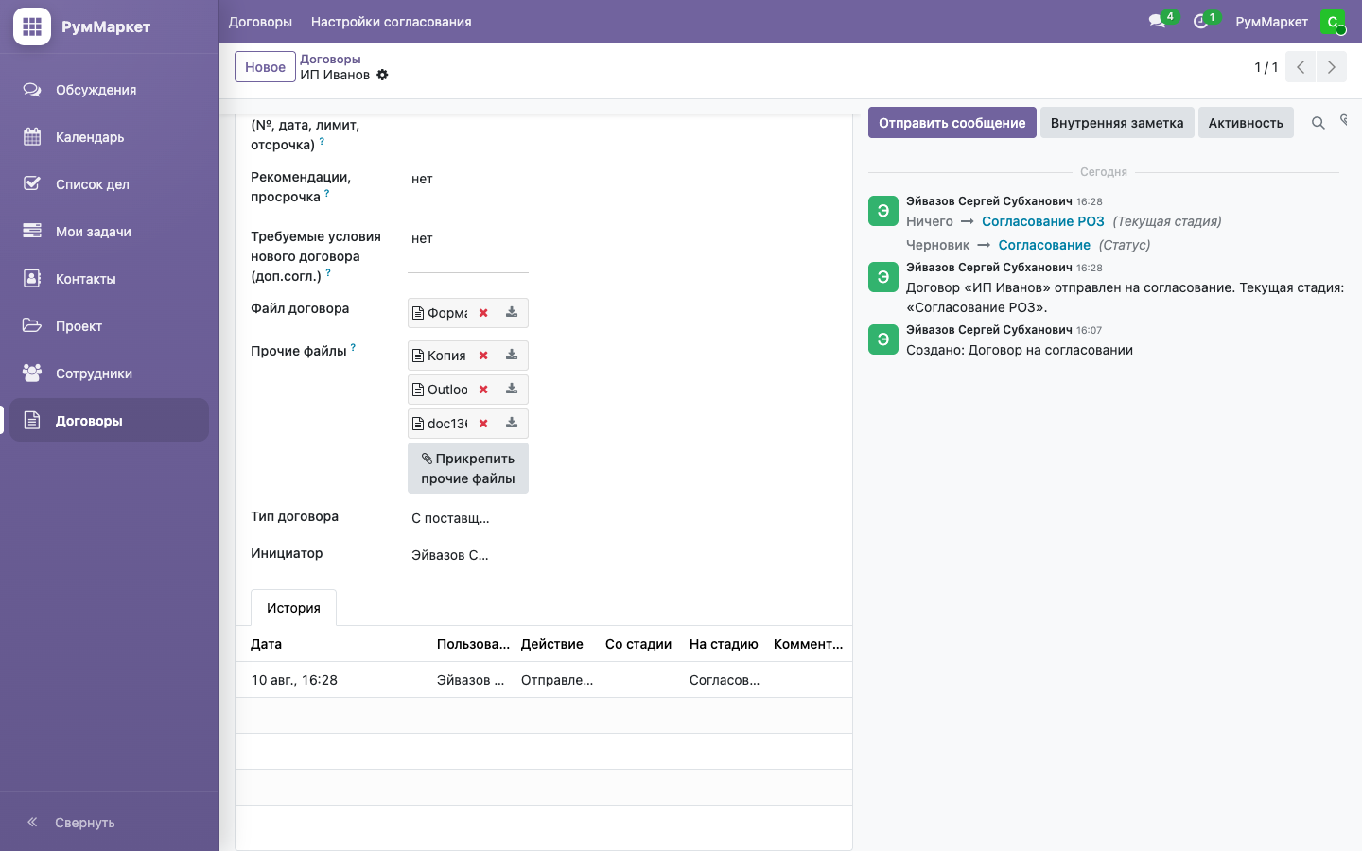
Task: Open the history row dated 10 авг., 16:28
Action: pyautogui.click(x=544, y=680)
